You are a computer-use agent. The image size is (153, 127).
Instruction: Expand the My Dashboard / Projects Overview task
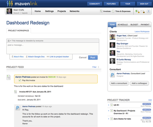coord(108,111)
